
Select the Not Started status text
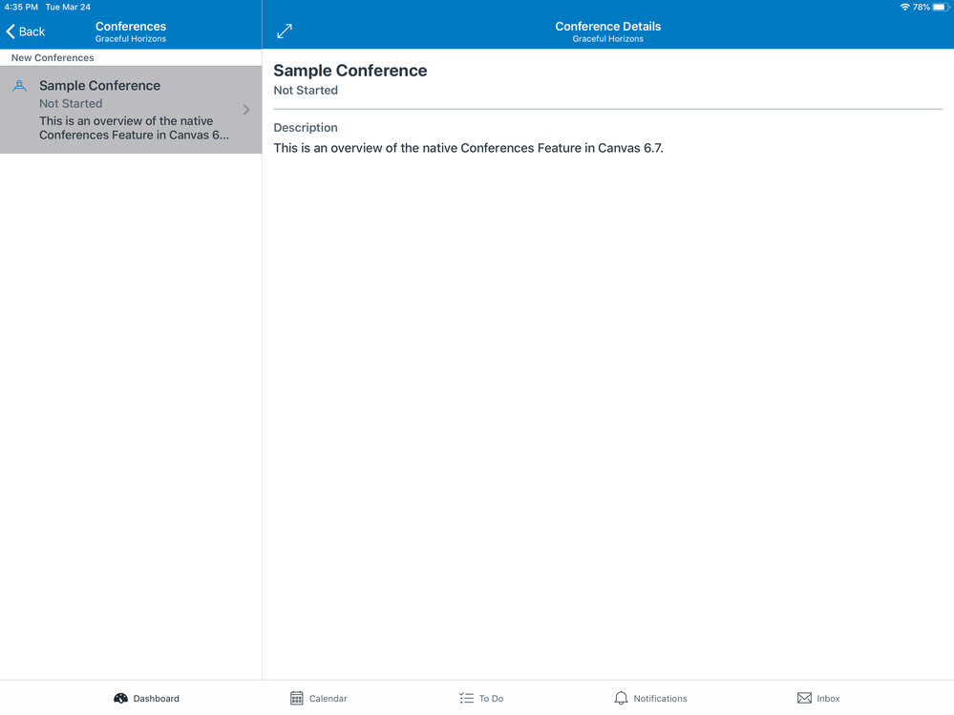tap(305, 90)
